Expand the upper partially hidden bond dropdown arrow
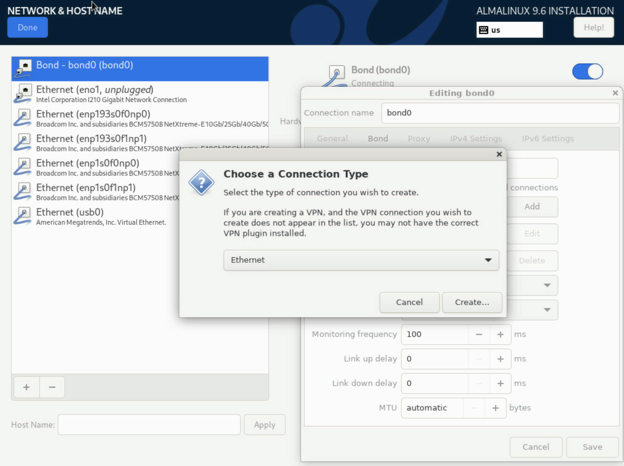This screenshot has height=466, width=624. point(547,285)
